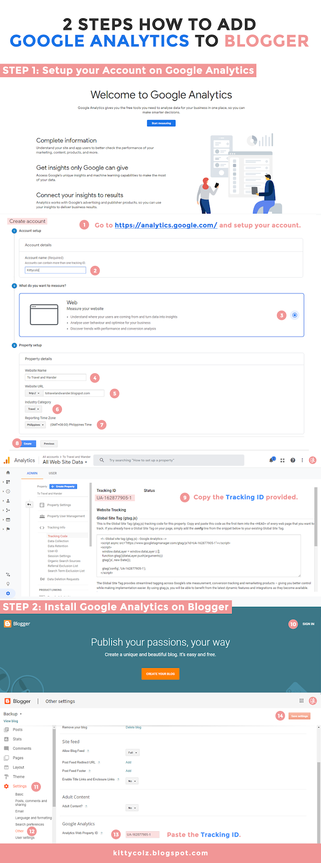The height and width of the screenshot is (863, 321).
Task: Edit the Website URL field
Action: [74, 393]
